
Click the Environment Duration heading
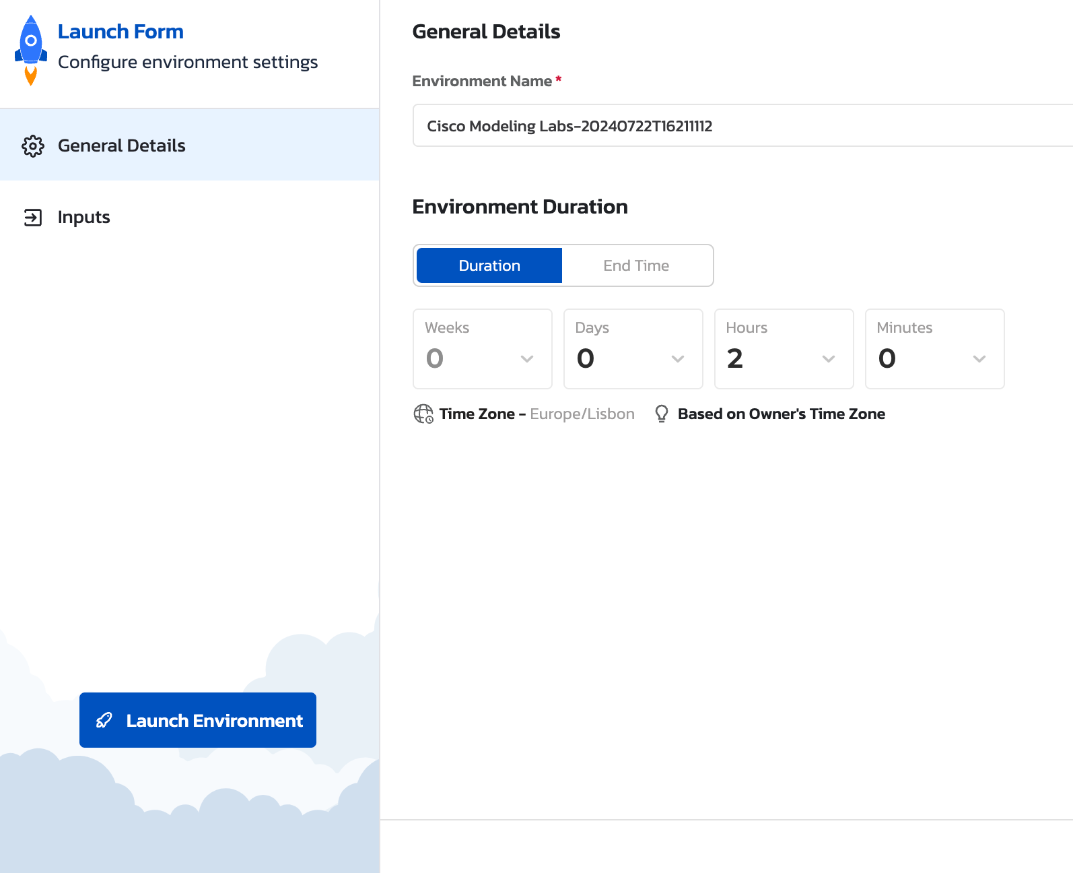coord(520,207)
